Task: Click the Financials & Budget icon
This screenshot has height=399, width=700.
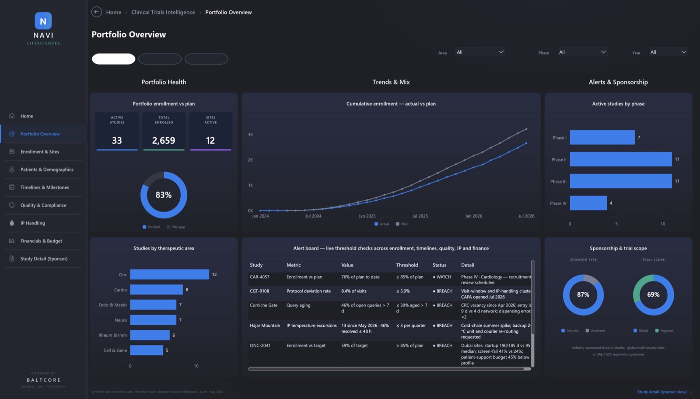Action: 12,241
